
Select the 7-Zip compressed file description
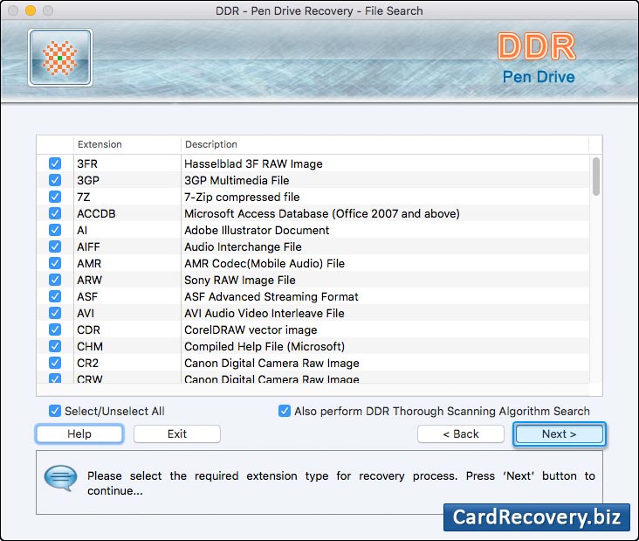coord(242,197)
